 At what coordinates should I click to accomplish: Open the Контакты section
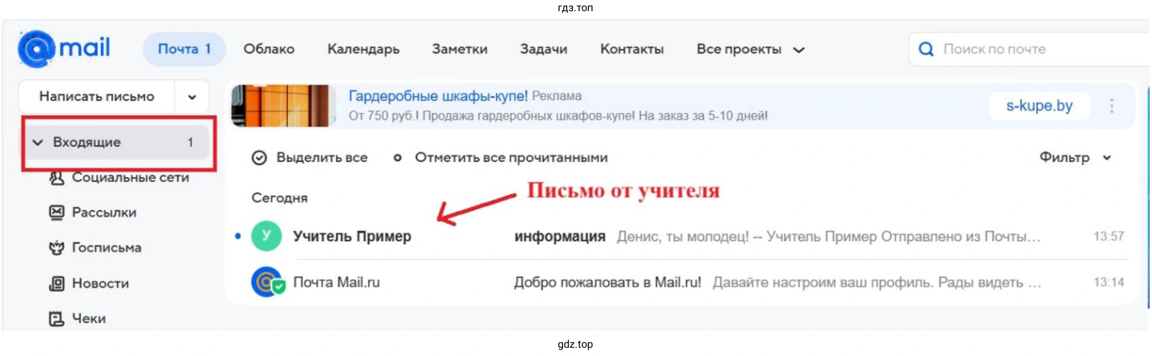632,49
